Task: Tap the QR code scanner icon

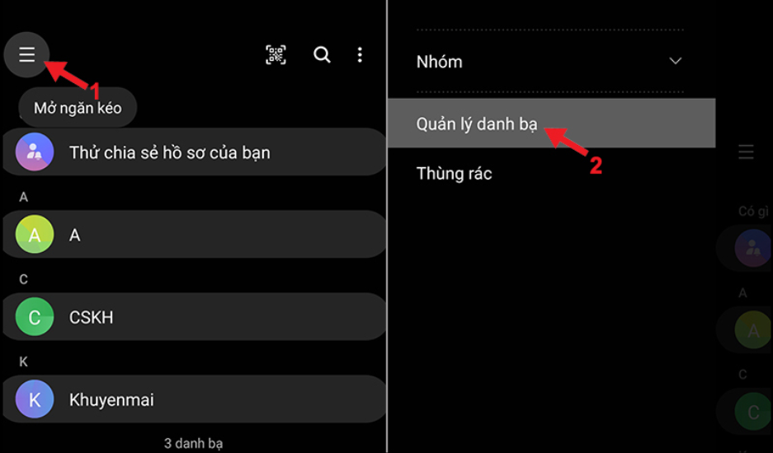Action: (x=276, y=54)
